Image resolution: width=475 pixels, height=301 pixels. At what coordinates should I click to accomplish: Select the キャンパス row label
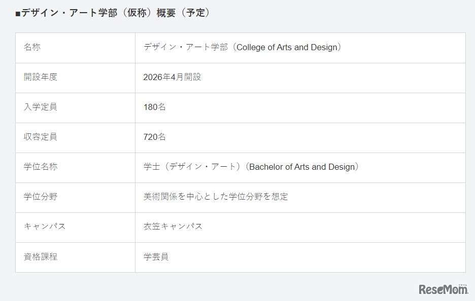pyautogui.click(x=45, y=227)
